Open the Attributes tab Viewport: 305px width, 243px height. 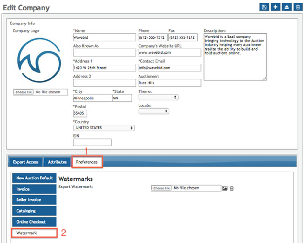[57, 162]
